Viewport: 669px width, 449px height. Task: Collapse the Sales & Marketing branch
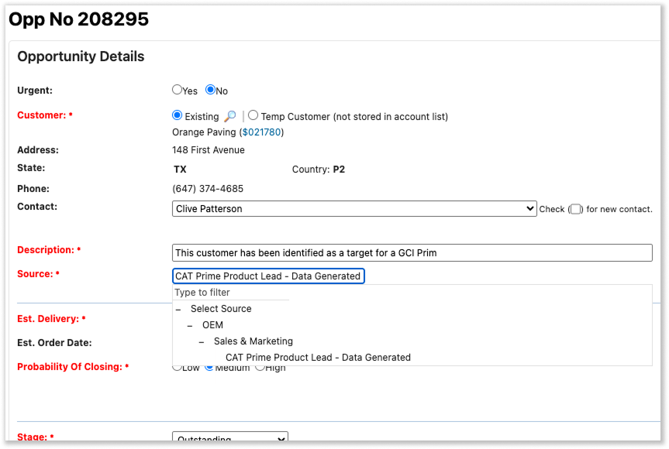tap(202, 341)
